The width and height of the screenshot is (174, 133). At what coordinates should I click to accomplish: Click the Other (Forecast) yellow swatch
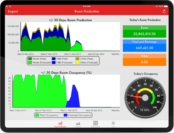(x=77, y=63)
